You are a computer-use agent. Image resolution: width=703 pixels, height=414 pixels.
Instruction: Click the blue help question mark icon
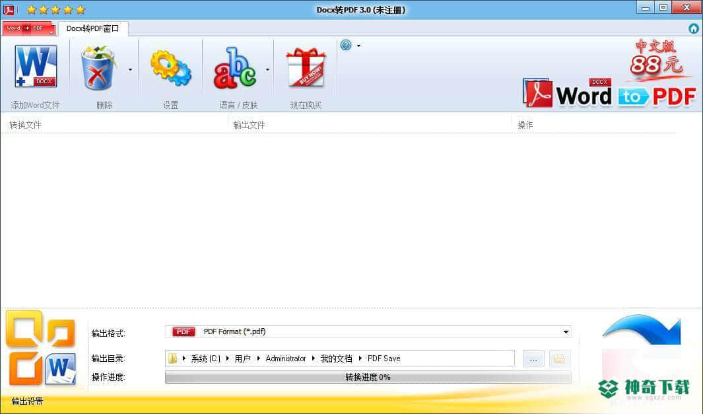click(346, 45)
